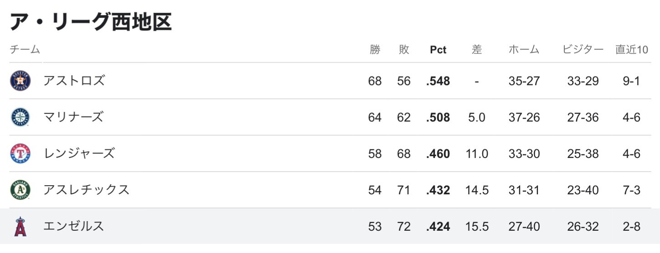Click the チーム column header
The width and height of the screenshot is (660, 253).
point(25,50)
